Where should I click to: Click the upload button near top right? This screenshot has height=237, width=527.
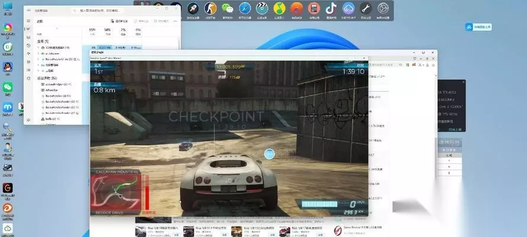point(478,27)
